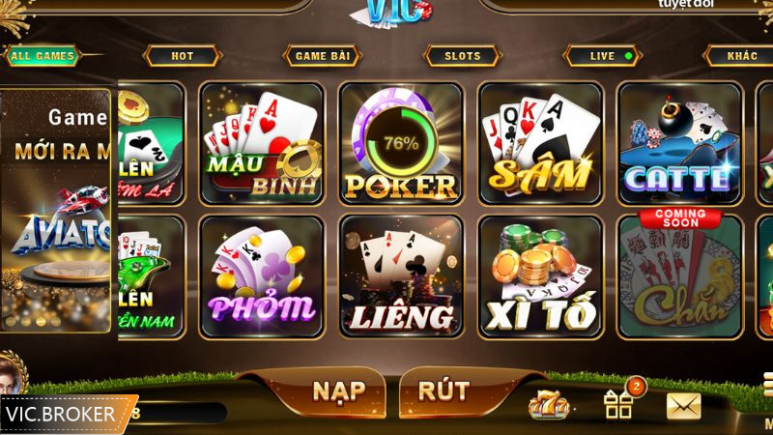Select the Chắn coming soon tile

pyautogui.click(x=680, y=275)
